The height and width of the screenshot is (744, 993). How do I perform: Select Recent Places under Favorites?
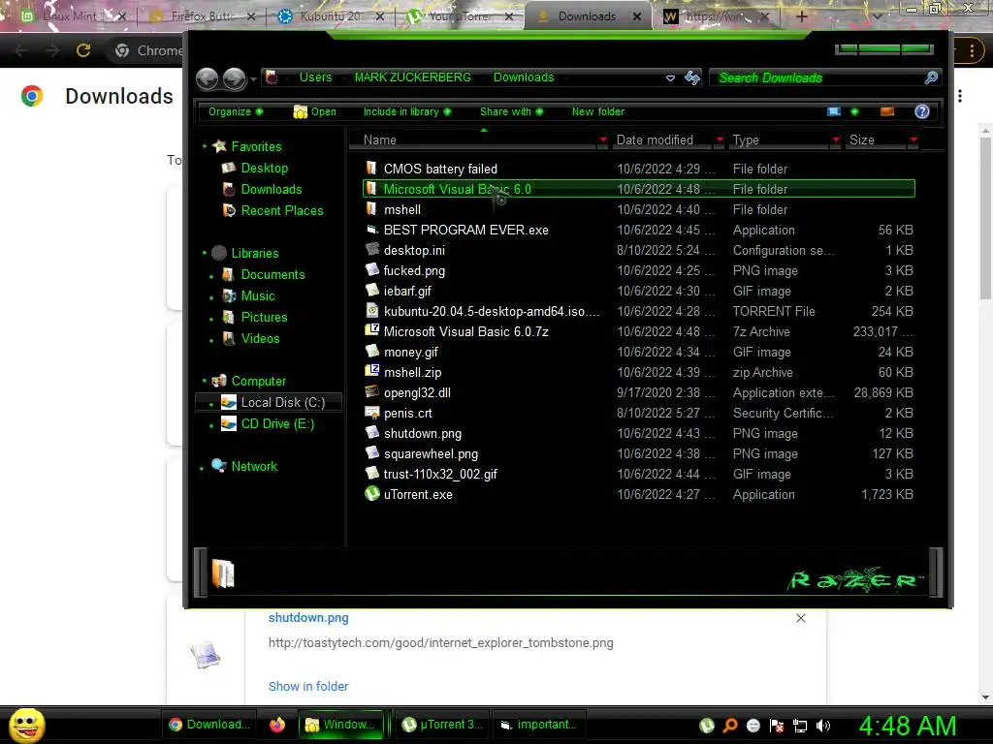[x=282, y=210]
